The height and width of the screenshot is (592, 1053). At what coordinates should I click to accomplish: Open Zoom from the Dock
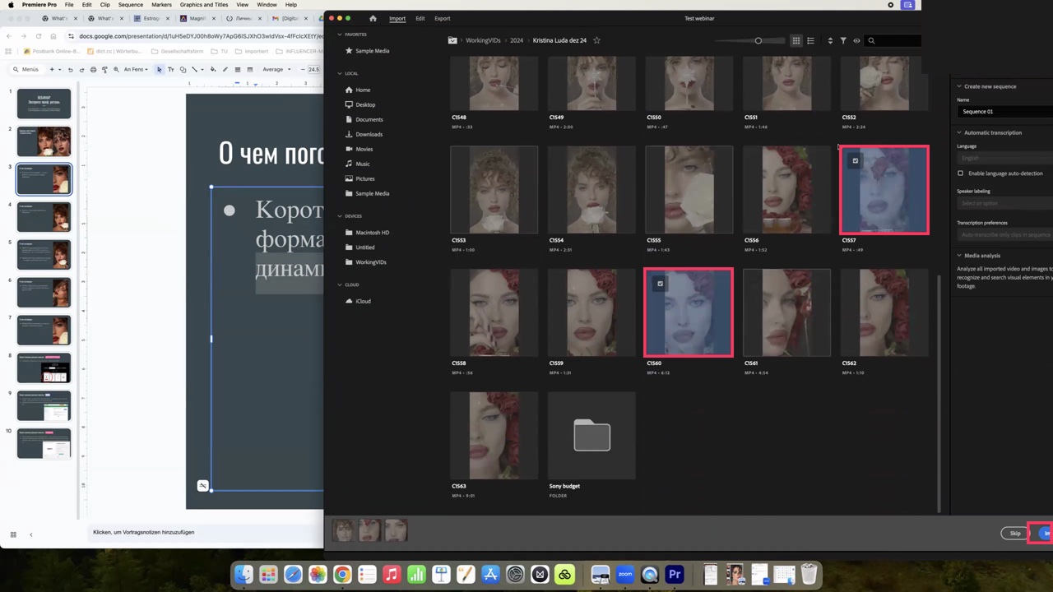625,574
